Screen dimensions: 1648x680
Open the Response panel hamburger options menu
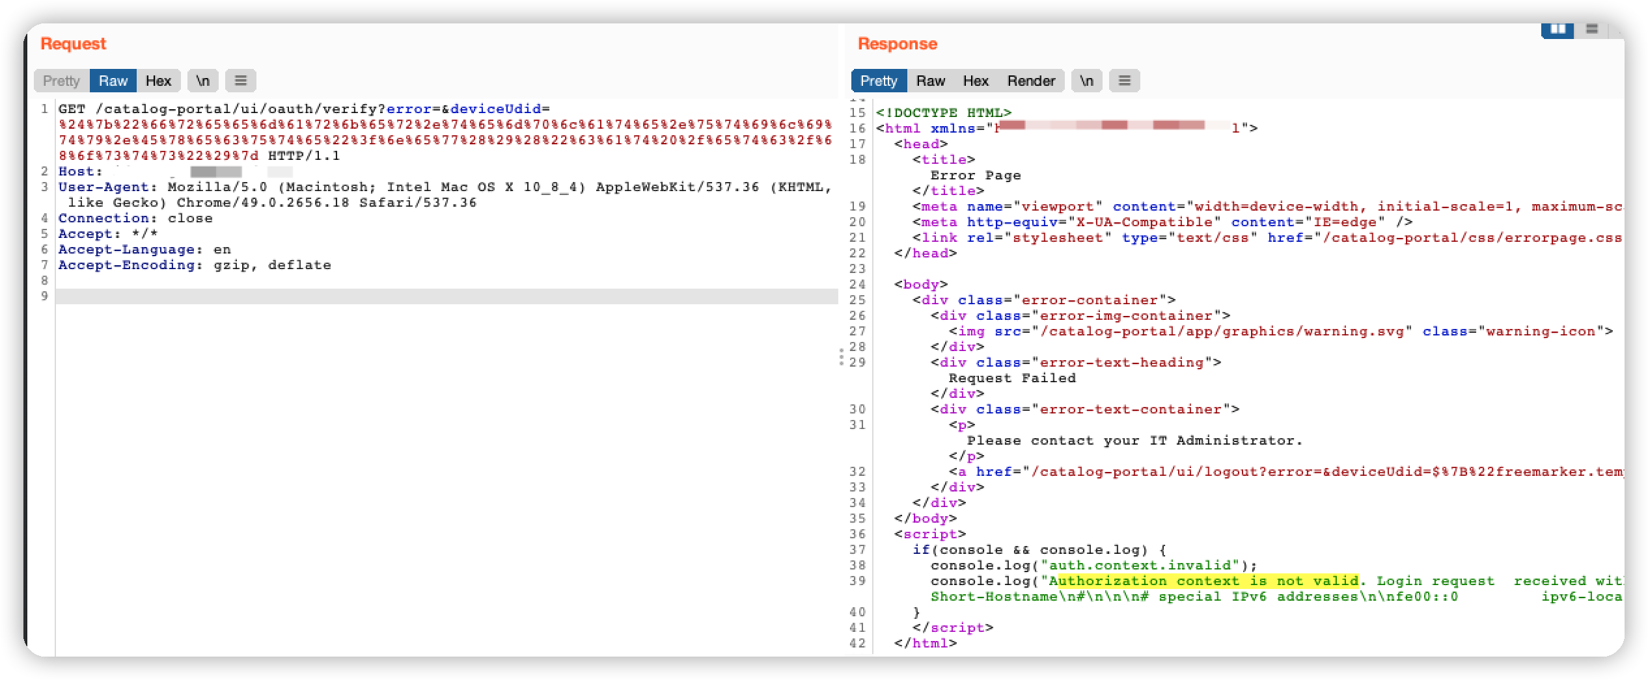pos(1125,81)
